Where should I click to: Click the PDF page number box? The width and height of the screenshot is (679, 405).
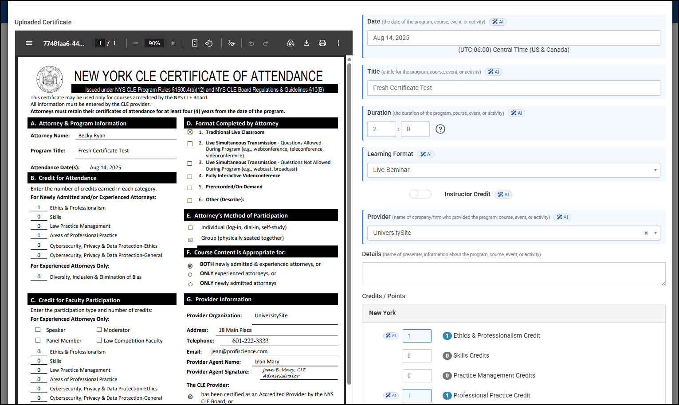tap(100, 43)
